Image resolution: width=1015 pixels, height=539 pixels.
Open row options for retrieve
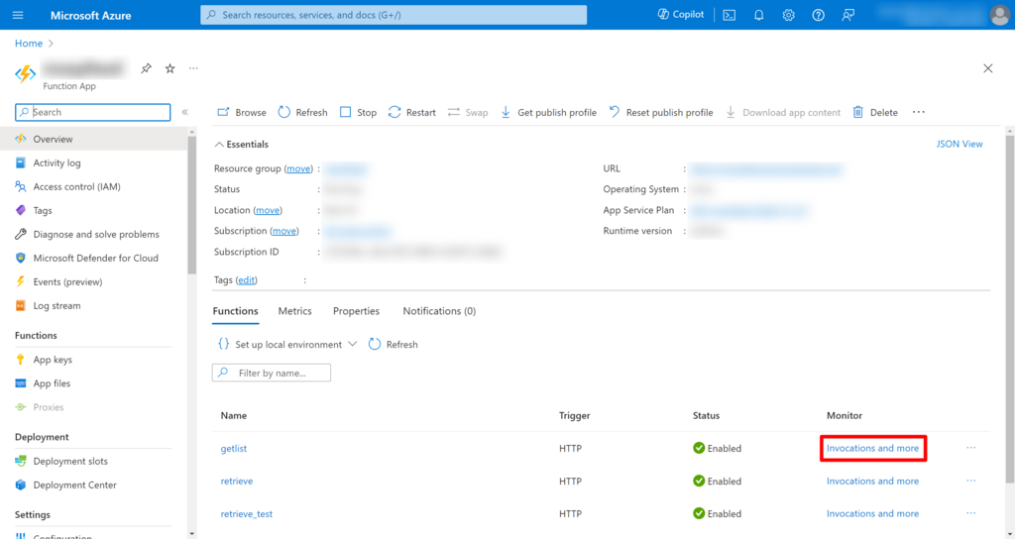pos(971,481)
